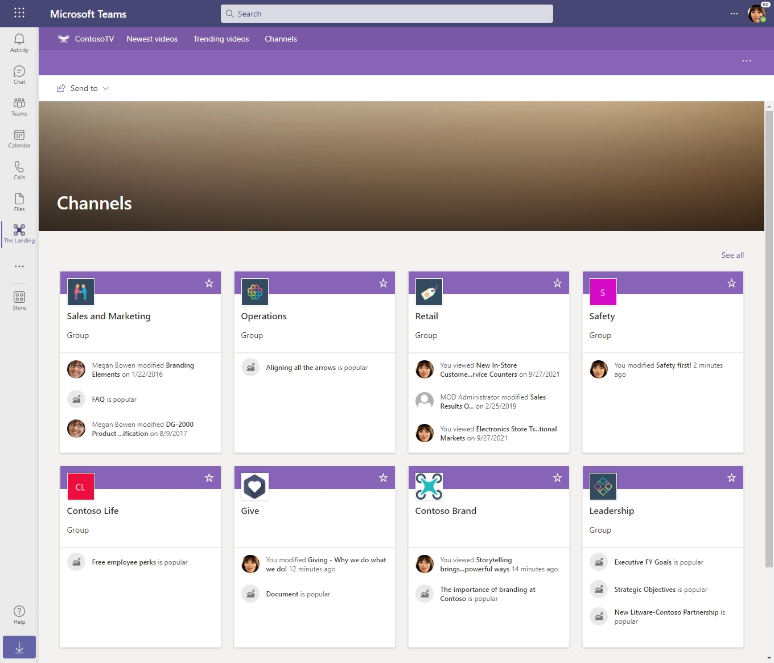Favorite the Sales and Marketing channel
The height and width of the screenshot is (663, 774).
pos(209,283)
